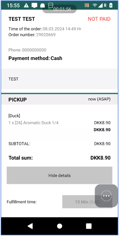This screenshot has width=119, height=236.
Task: Tap the Android back navigation triangle
Action: click(30, 226)
